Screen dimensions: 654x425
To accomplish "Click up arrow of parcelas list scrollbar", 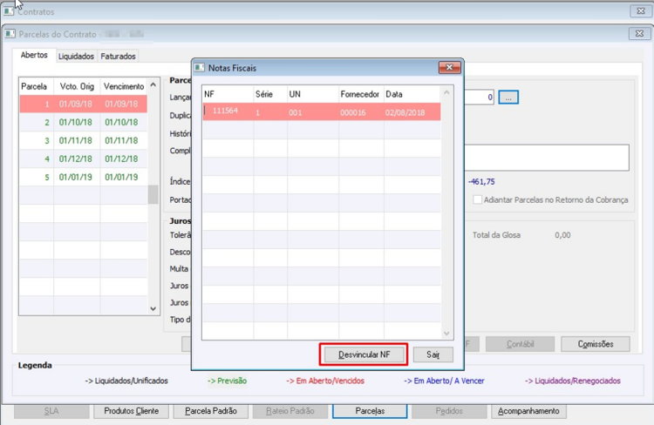I will (x=153, y=85).
